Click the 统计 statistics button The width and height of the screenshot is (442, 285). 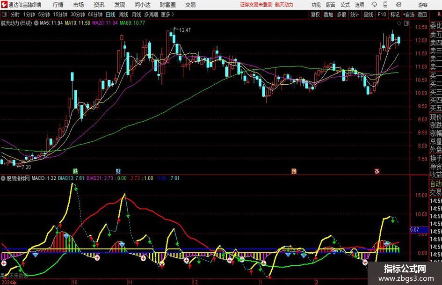355,15
